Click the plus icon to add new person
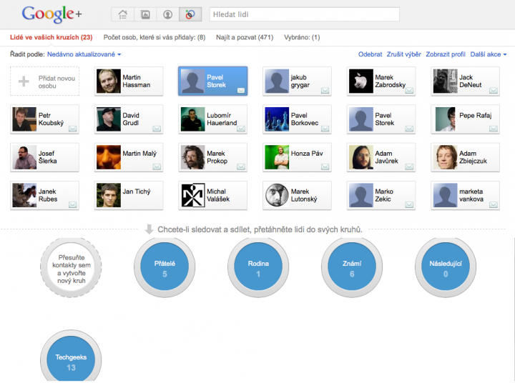Screen dimensions: 515x383 tap(24, 81)
